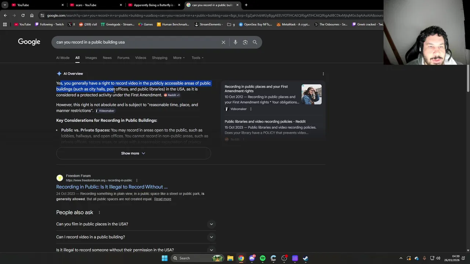Start voice search with the microphone
Viewport: 470px width, 264px height.
tap(235, 42)
